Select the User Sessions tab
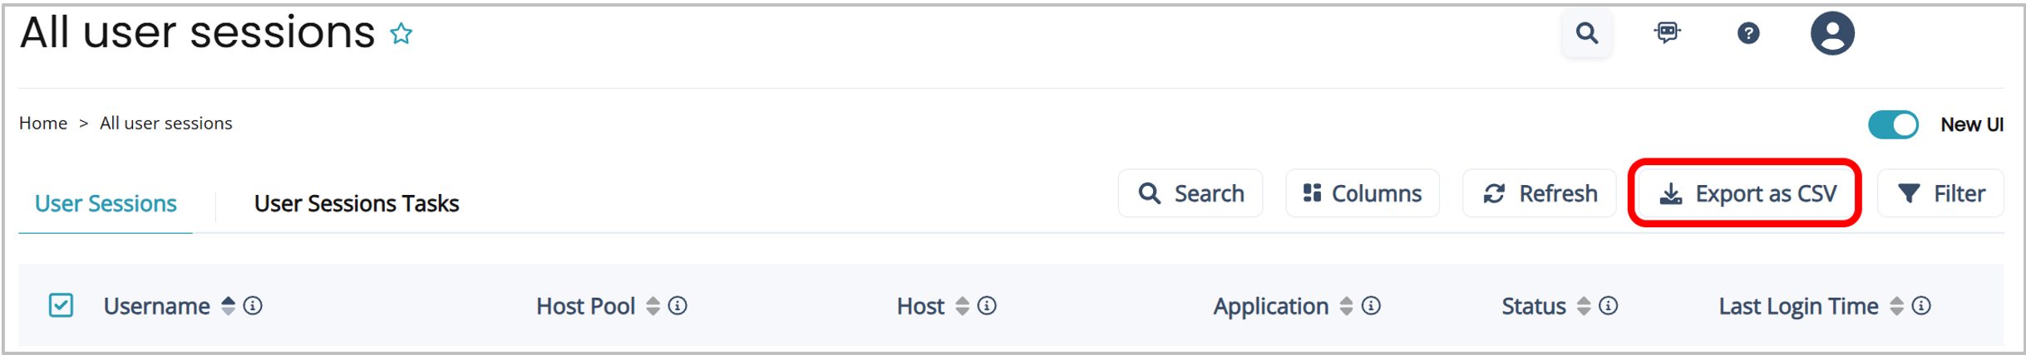The width and height of the screenshot is (2026, 355). point(106,203)
